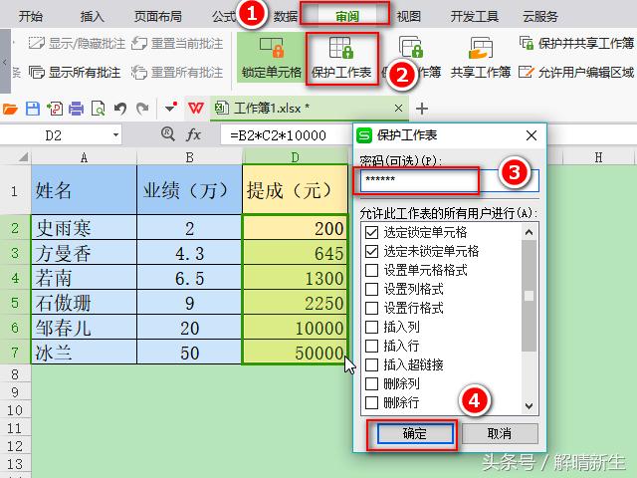Select column D header

pos(295,157)
